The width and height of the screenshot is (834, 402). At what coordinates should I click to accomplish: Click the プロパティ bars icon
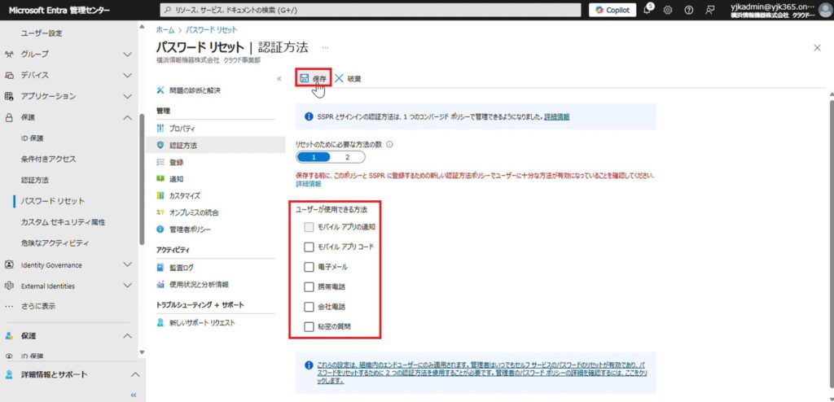click(160, 129)
